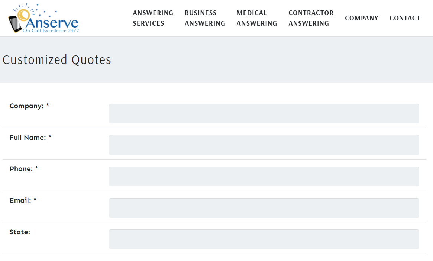This screenshot has width=433, height=261.
Task: Click the State input box
Action: [x=264, y=239]
